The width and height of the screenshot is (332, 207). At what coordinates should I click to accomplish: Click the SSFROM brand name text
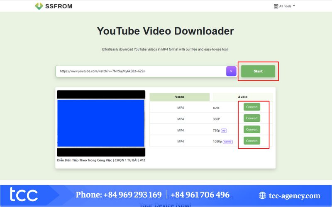click(x=59, y=6)
